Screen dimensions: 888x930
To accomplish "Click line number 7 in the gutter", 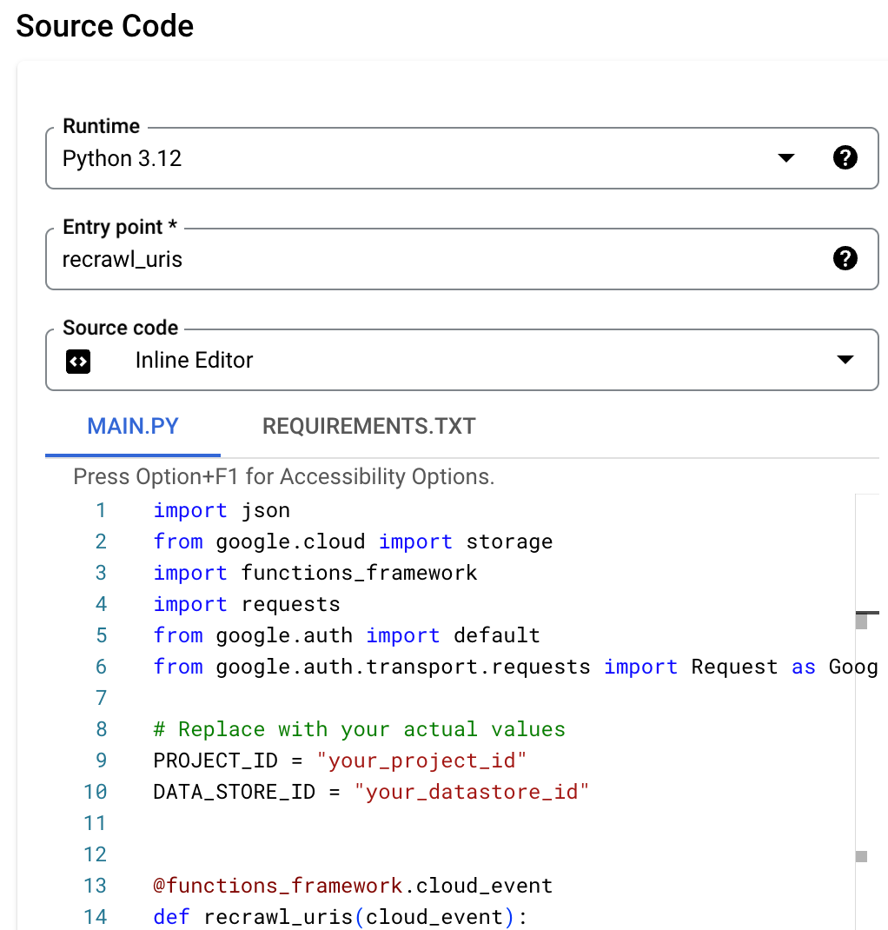I will [102, 698].
